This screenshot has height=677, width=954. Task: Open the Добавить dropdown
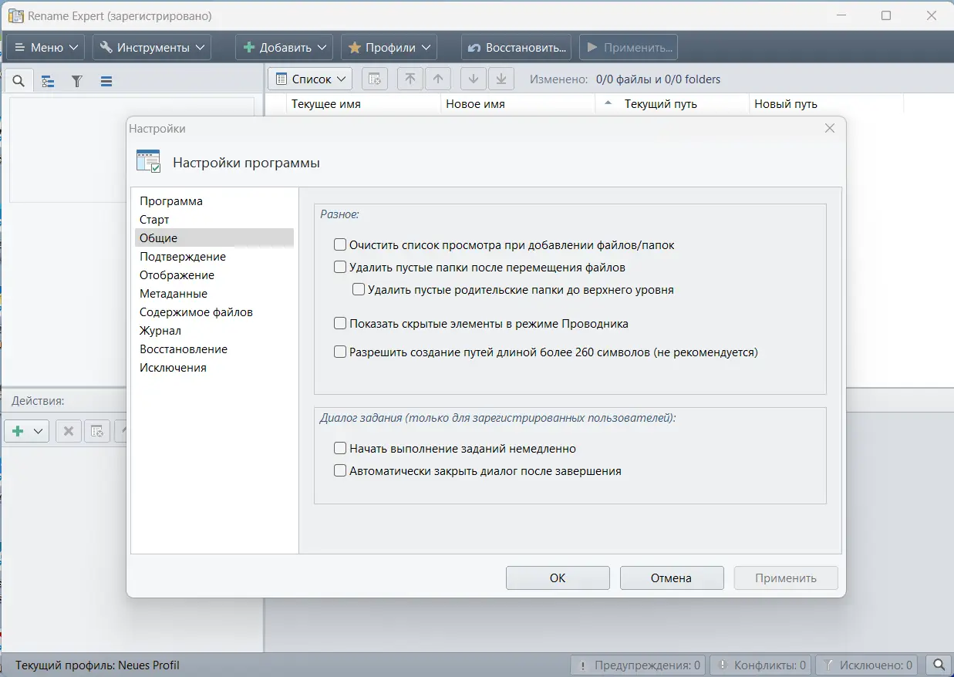coord(284,47)
